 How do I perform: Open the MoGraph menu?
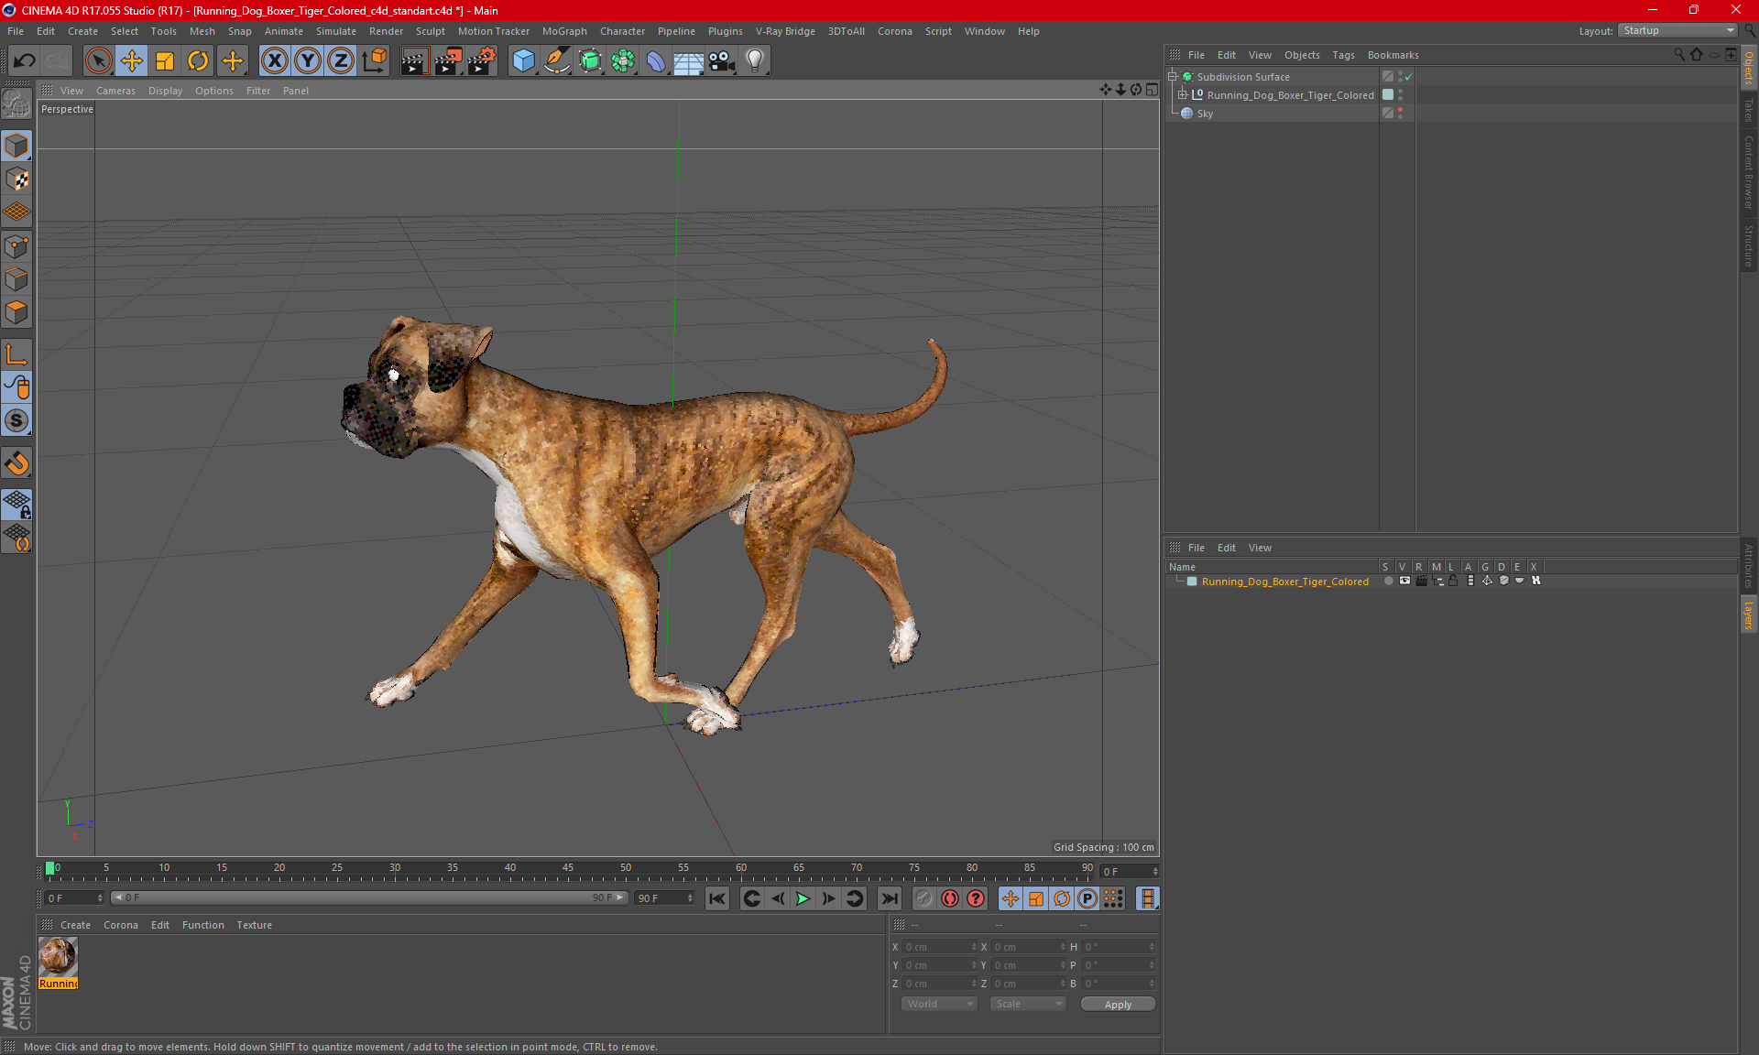(x=564, y=31)
